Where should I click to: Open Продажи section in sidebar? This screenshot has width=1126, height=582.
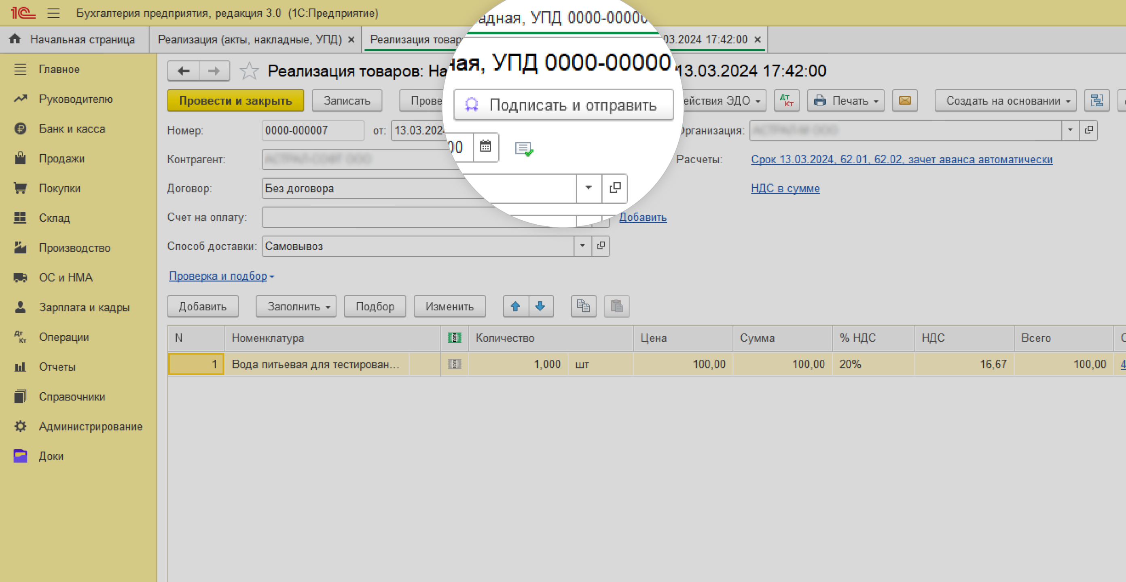(x=61, y=158)
